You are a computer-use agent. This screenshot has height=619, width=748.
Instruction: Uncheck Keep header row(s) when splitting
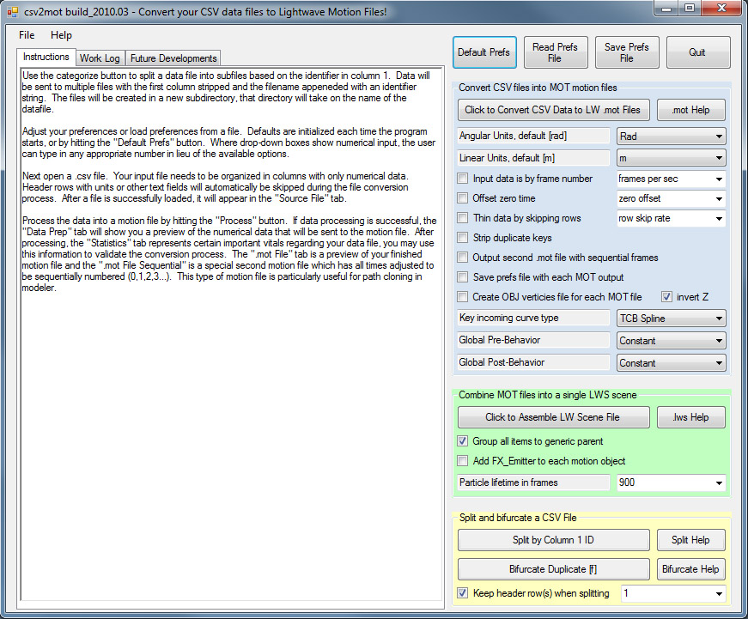coord(462,592)
